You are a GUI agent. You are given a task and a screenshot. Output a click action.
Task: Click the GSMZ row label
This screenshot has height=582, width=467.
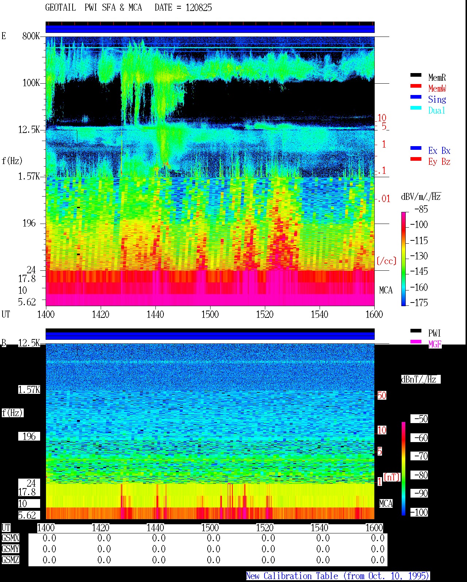10,560
